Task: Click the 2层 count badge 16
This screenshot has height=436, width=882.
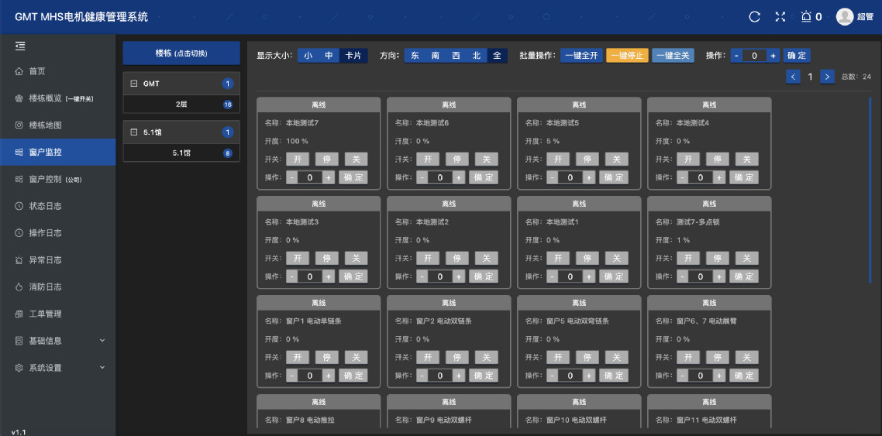Action: click(x=228, y=105)
